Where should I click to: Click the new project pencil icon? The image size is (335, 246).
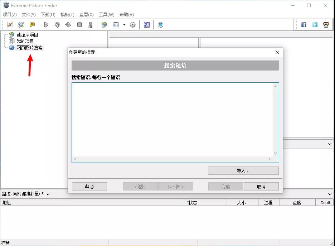coord(10,25)
